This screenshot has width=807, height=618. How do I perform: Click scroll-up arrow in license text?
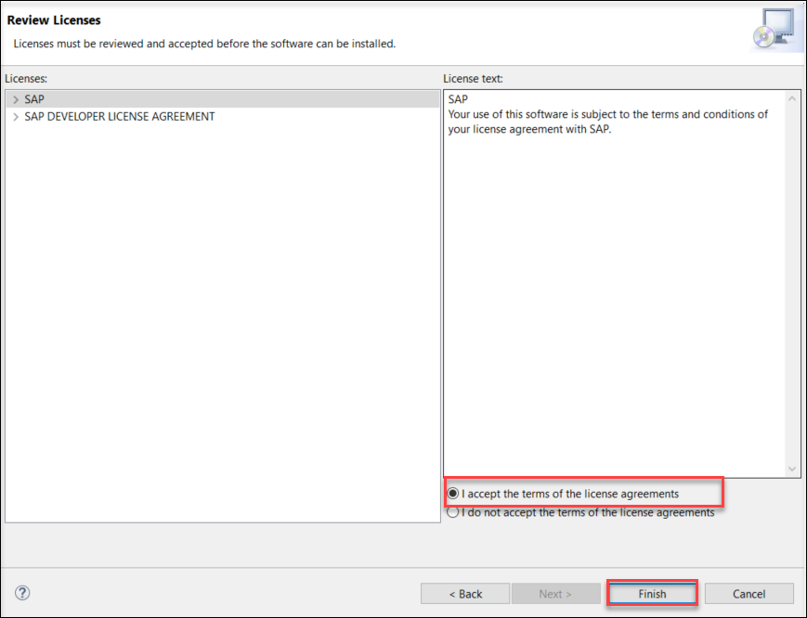pos(792,98)
